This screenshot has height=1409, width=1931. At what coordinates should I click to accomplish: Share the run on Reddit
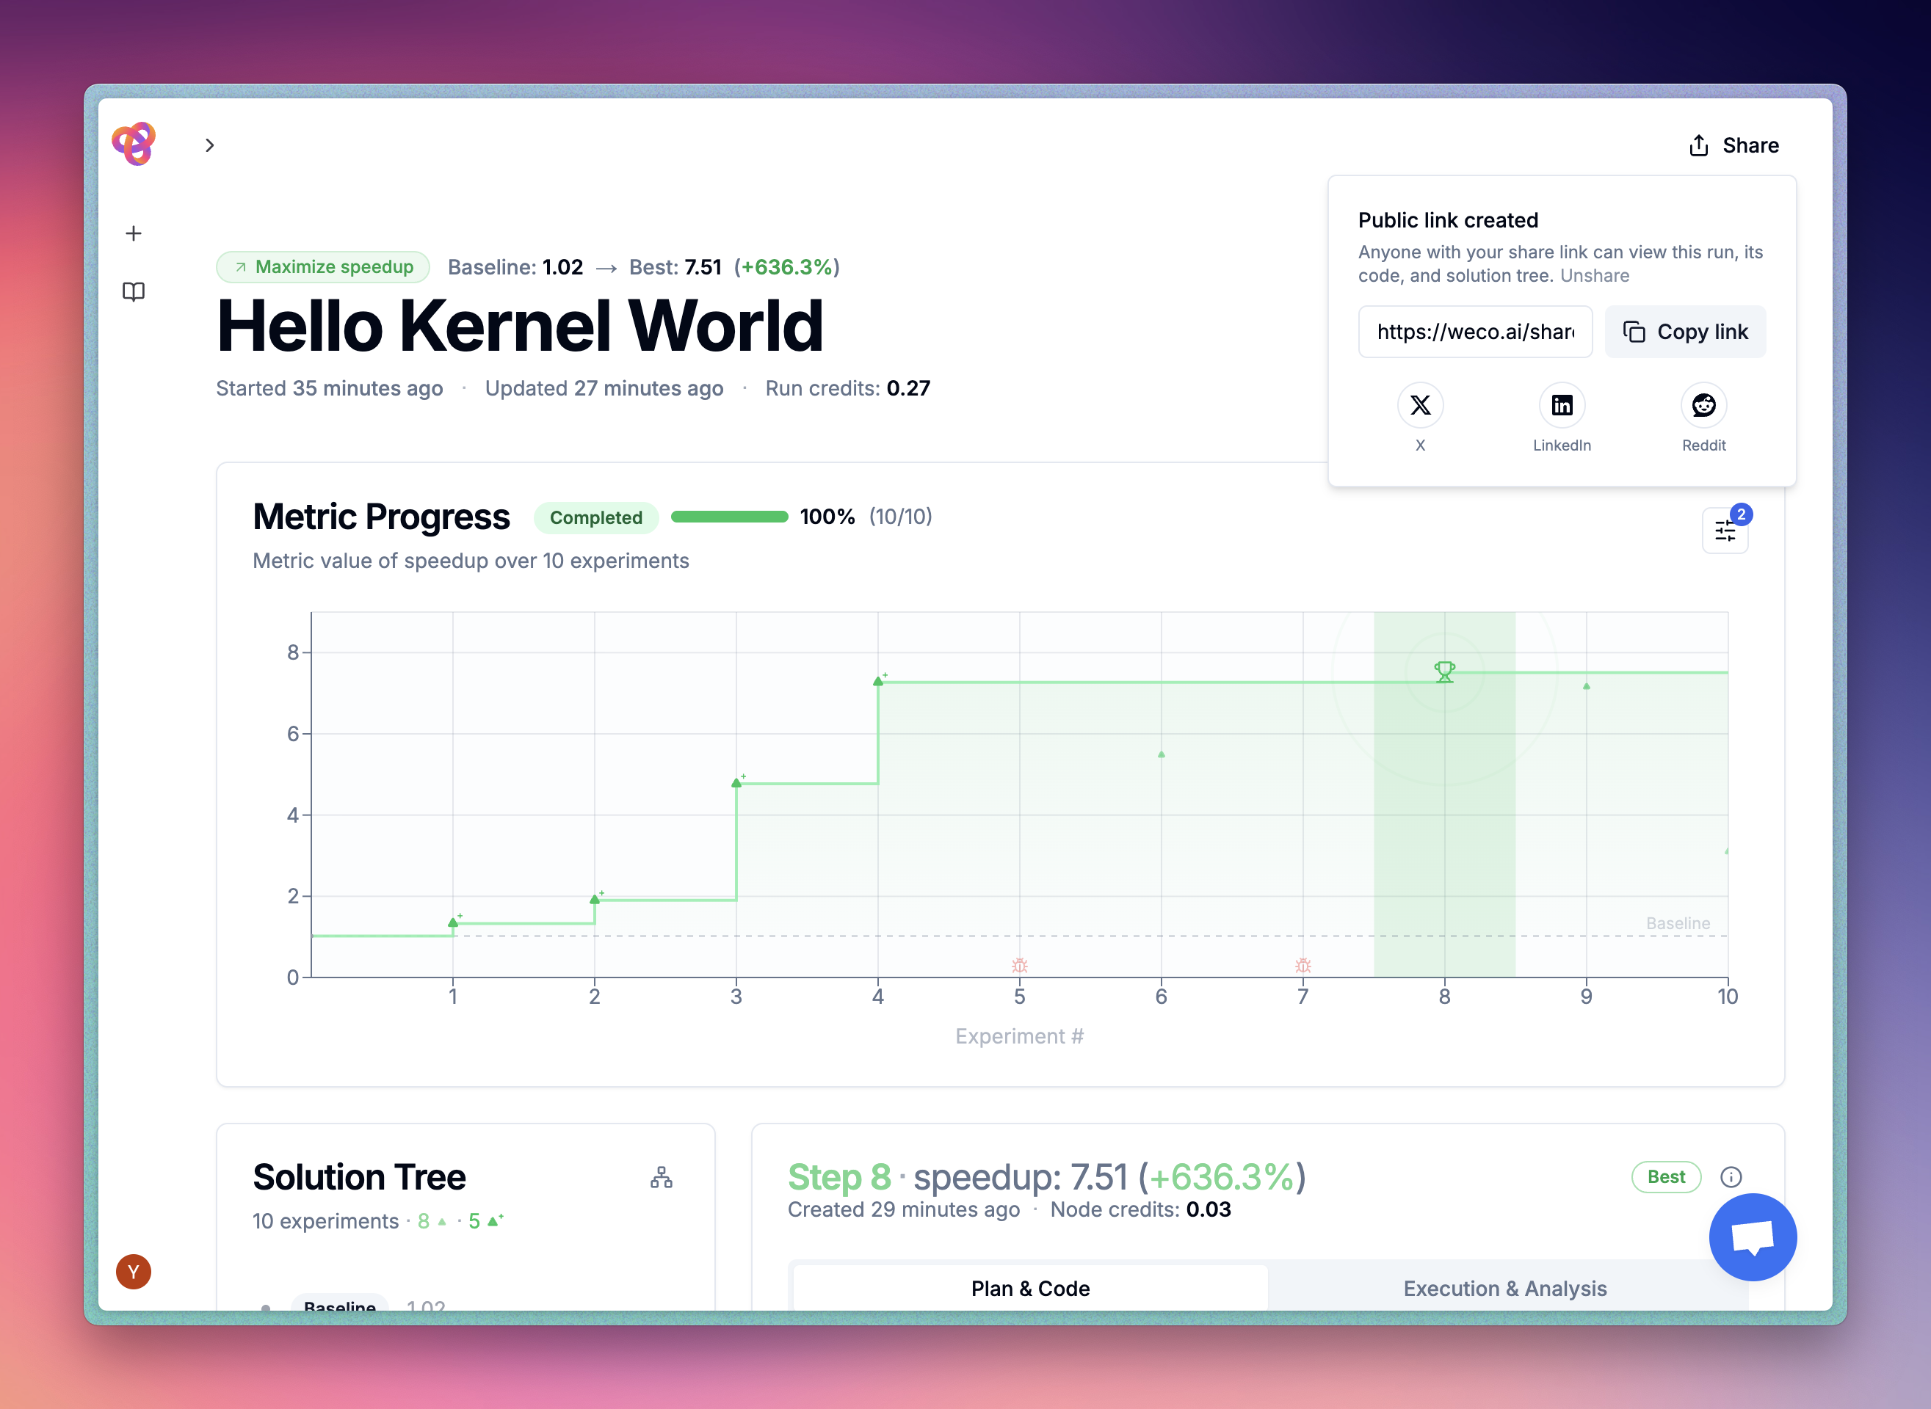point(1703,404)
